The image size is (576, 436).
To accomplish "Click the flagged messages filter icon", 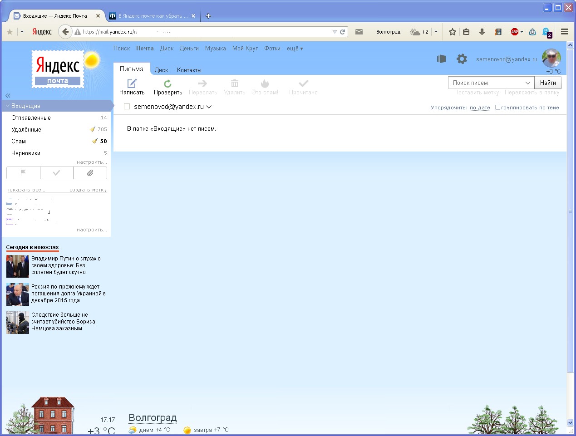I will (x=23, y=173).
